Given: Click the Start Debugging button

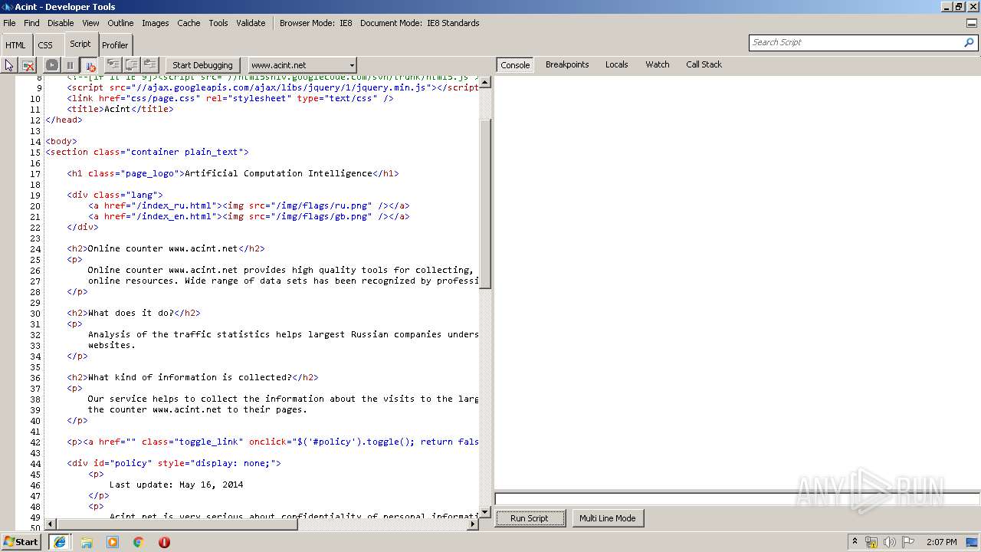Looking at the screenshot, I should (202, 65).
